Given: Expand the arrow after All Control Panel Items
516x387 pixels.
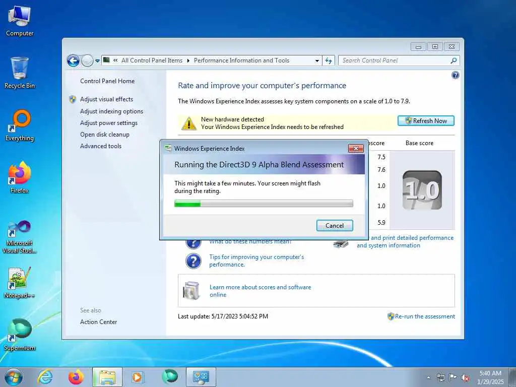Looking at the screenshot, I should [x=188, y=60].
